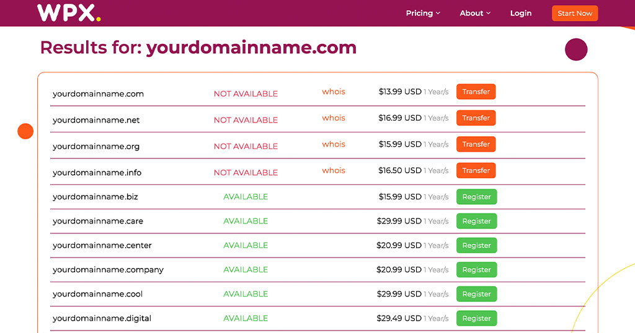View whois for yourdomainname.org

click(334, 144)
